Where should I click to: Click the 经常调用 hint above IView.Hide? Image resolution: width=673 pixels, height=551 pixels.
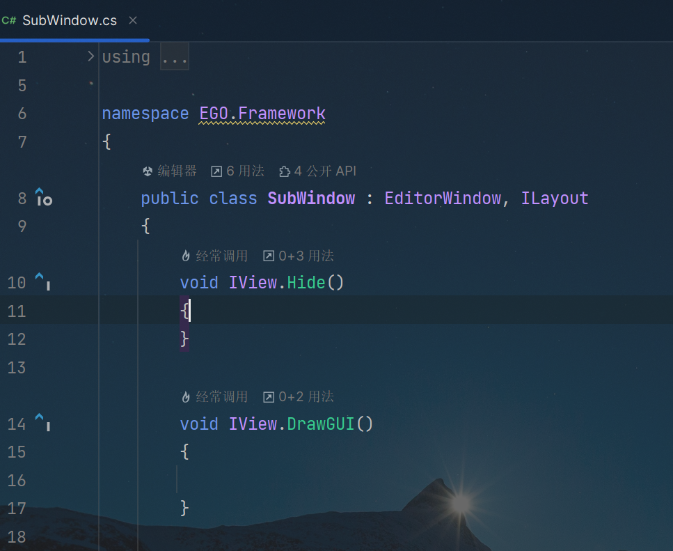click(x=214, y=256)
